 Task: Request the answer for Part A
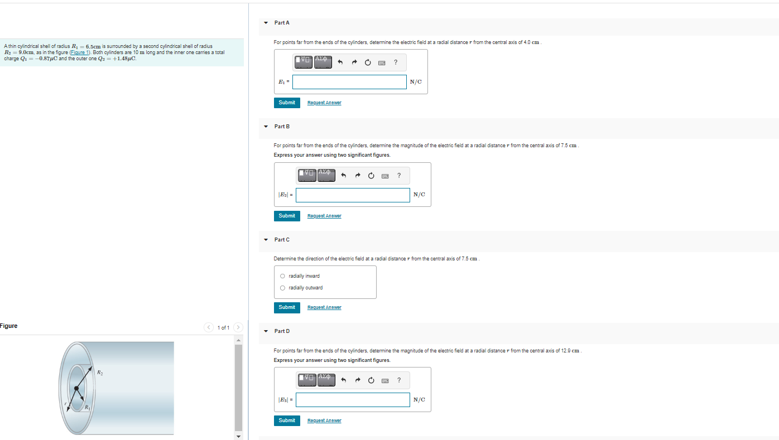(324, 103)
